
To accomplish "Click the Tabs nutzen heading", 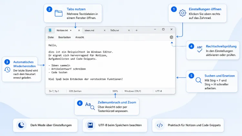I will 76,9.
